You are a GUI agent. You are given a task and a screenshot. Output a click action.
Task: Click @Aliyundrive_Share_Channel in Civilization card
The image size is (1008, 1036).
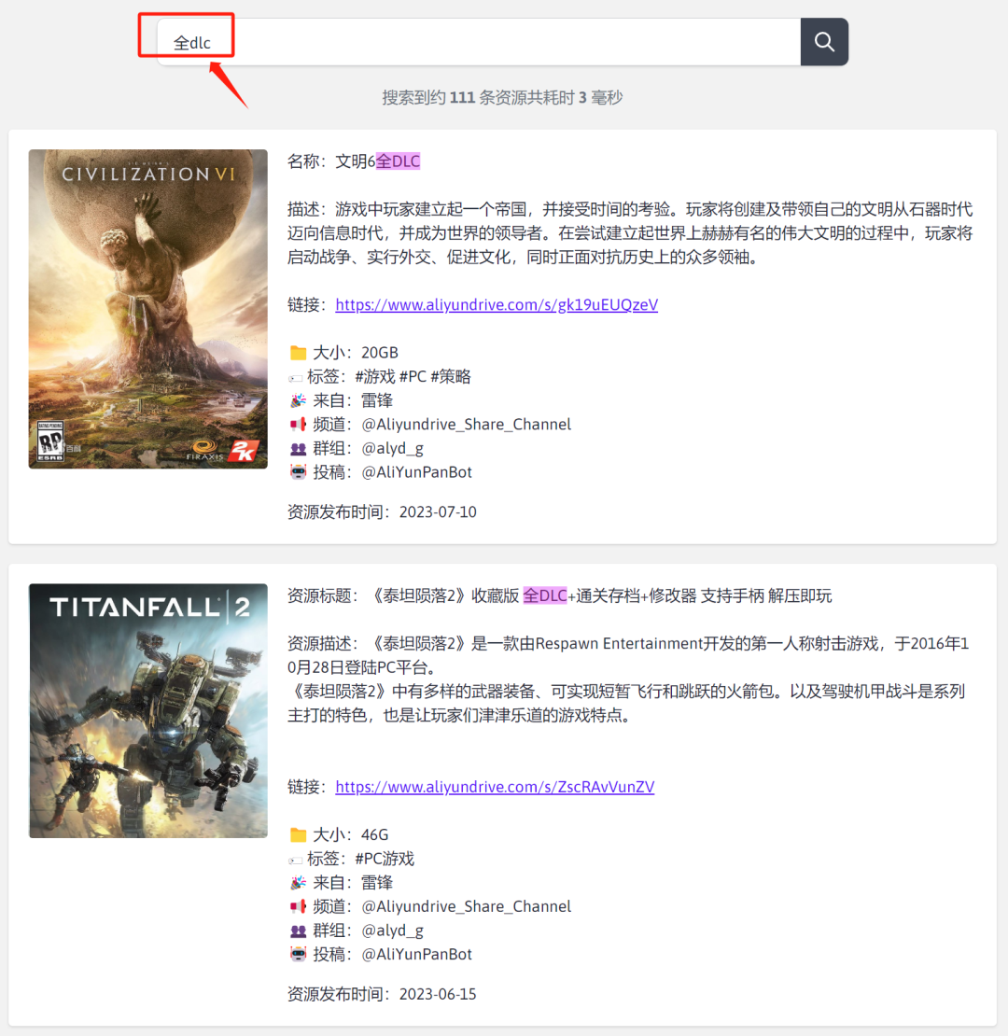(467, 424)
